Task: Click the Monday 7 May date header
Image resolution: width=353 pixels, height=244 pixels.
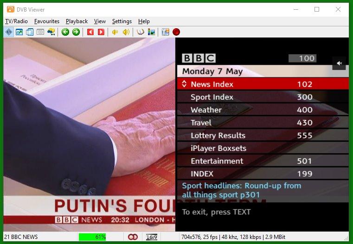Action: [x=212, y=71]
